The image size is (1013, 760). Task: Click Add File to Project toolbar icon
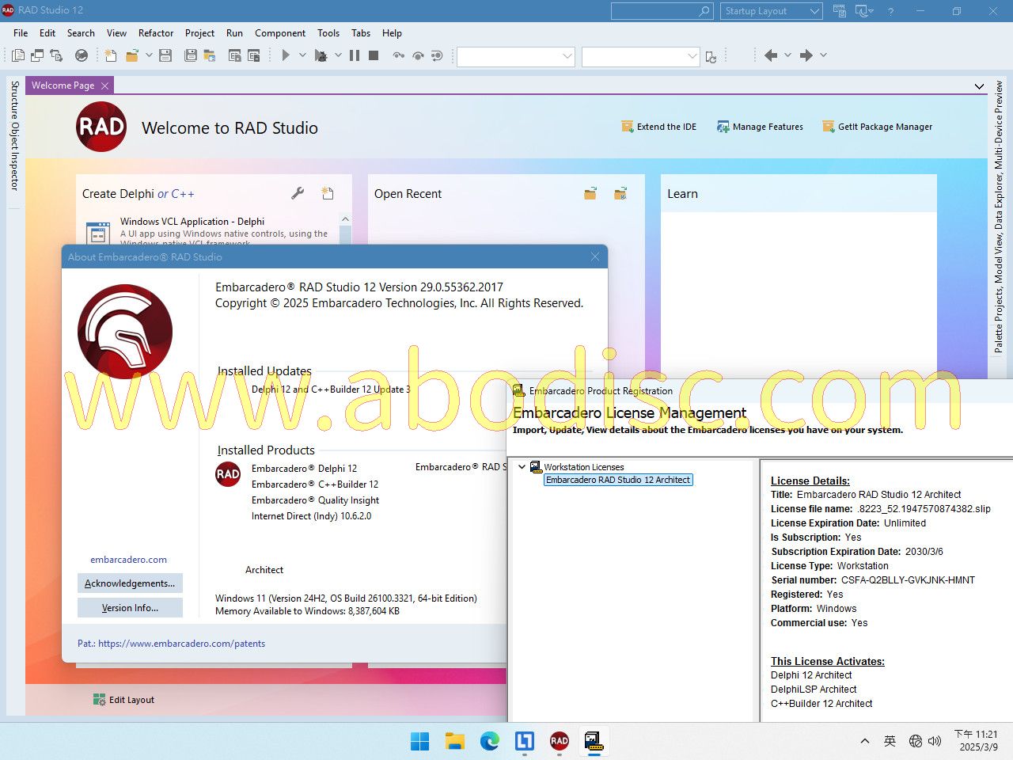[235, 55]
